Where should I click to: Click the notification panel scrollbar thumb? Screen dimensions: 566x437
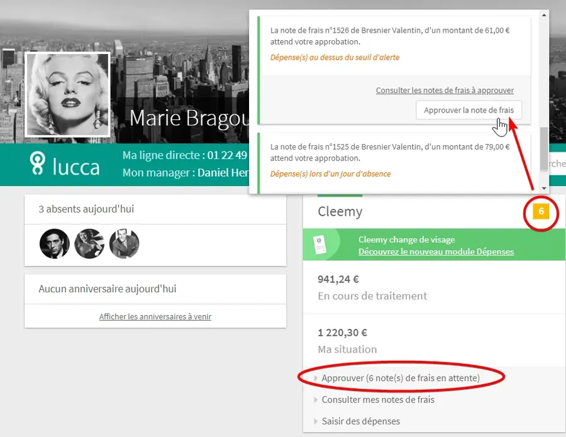point(544,148)
